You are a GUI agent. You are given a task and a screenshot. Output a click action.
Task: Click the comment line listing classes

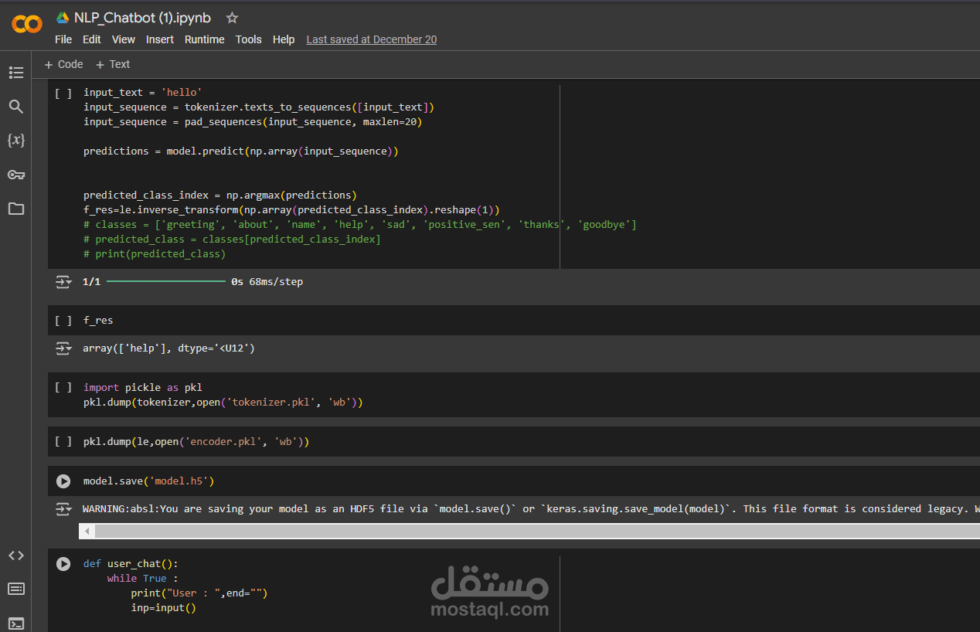pos(360,225)
